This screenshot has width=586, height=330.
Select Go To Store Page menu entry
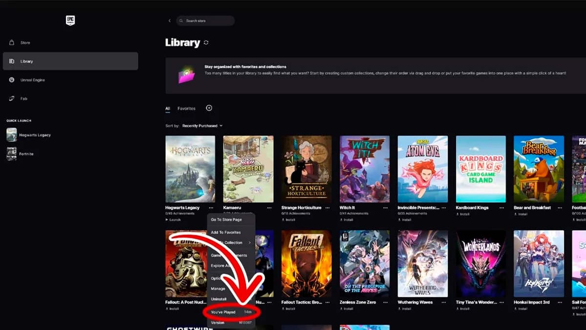226,220
